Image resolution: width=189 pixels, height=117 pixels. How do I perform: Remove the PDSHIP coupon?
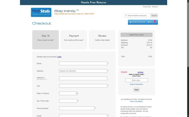point(140,72)
